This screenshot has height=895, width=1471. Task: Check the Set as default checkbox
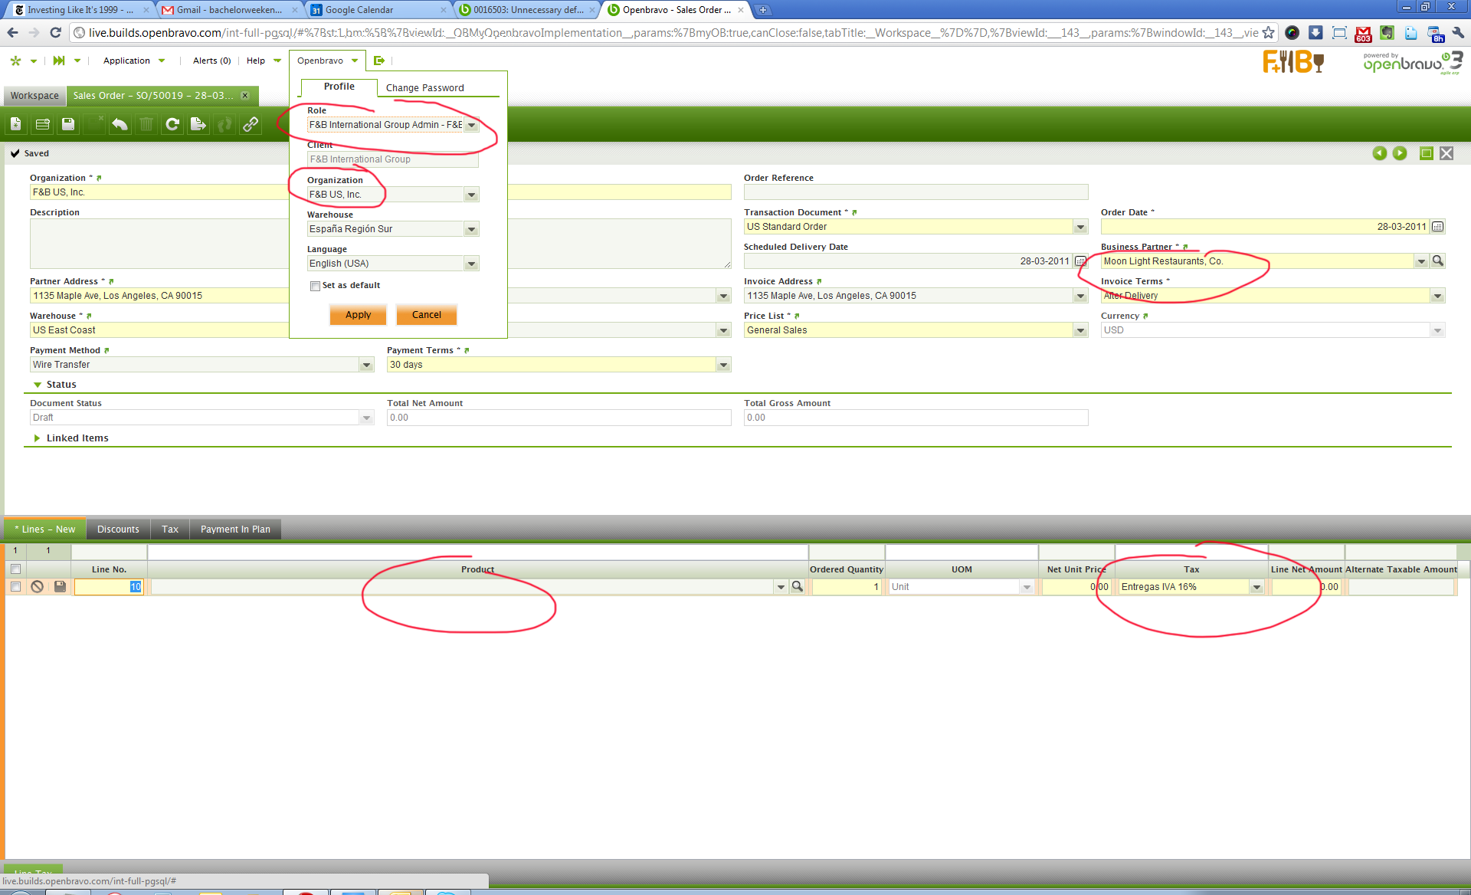pyautogui.click(x=315, y=286)
